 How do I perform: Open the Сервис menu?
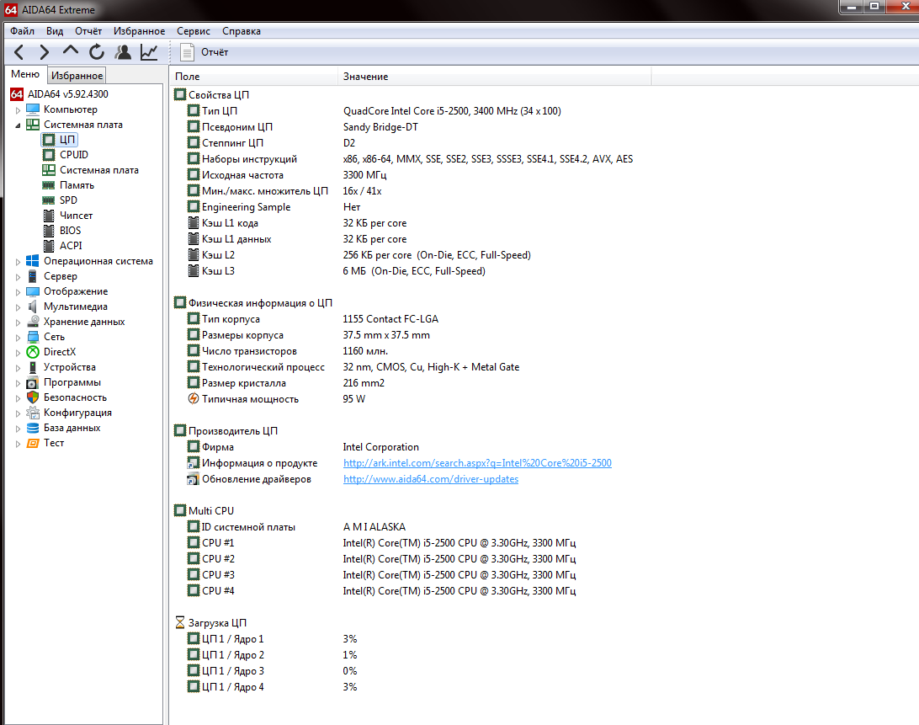pos(194,31)
